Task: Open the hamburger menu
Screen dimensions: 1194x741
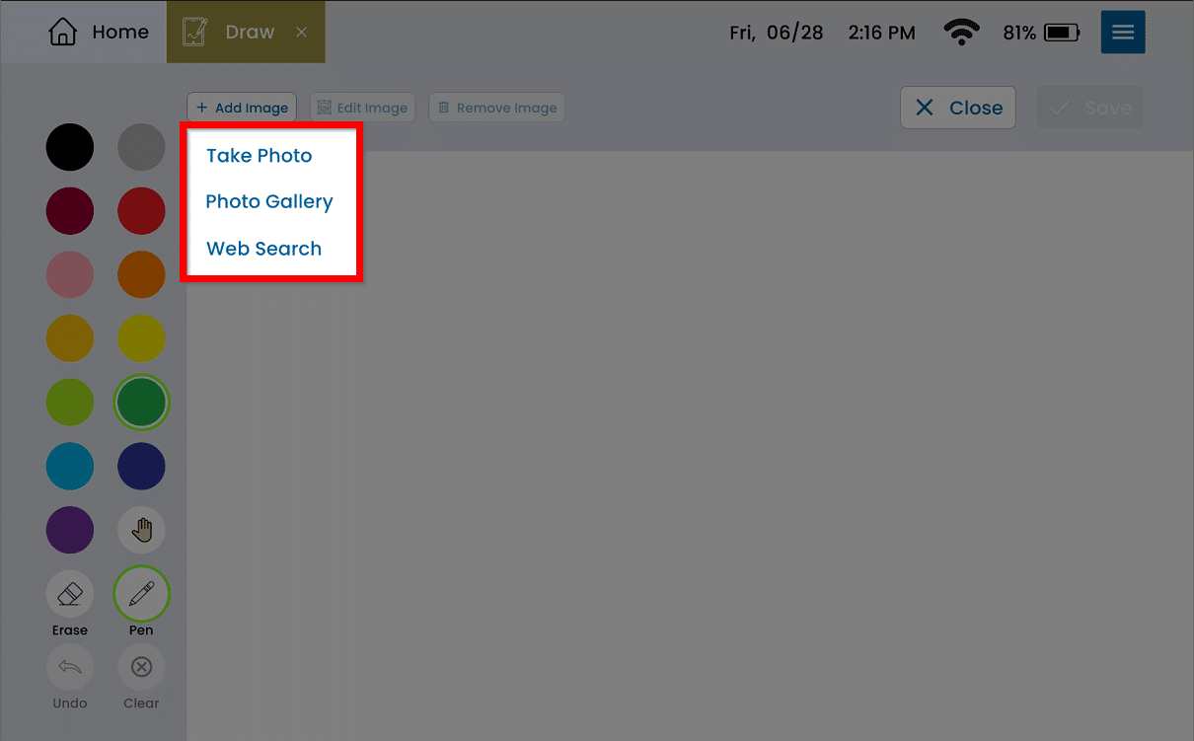Action: point(1123,33)
